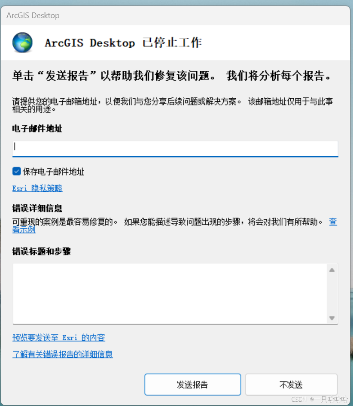Click the ArcGIS Desktop 已停止工作 heading
The height and width of the screenshot is (406, 353).
pos(123,43)
